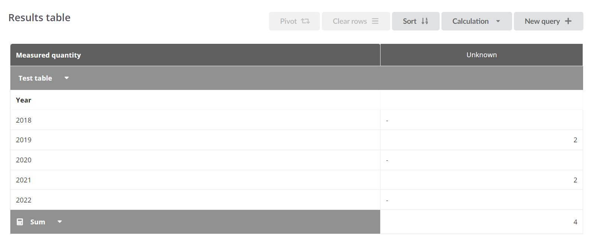Select the 2019 year row
589x237 pixels.
pos(297,140)
